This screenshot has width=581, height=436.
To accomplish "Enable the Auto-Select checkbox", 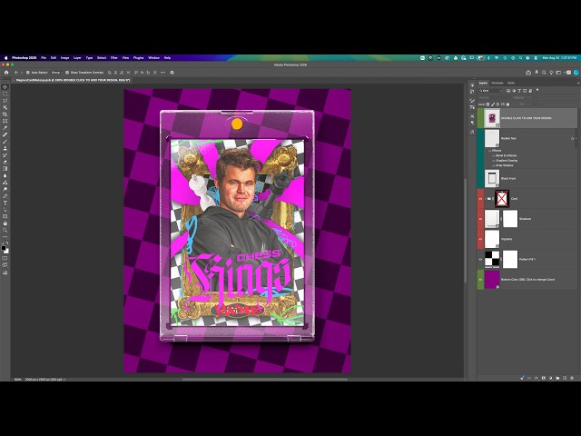I will pyautogui.click(x=28, y=73).
